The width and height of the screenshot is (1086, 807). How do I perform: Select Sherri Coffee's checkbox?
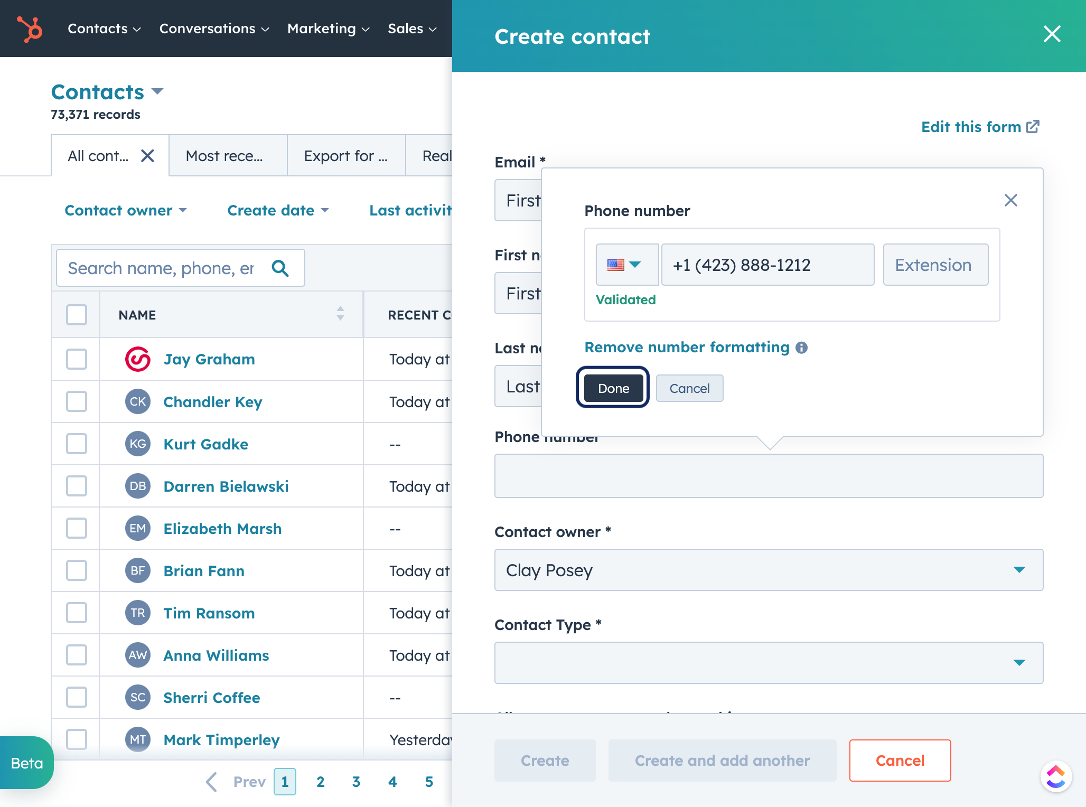(x=77, y=697)
